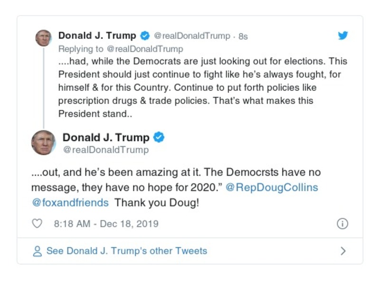Click the blue verified checkmark on the second tweet
Viewport: 380px width, 288px height.
[159, 137]
